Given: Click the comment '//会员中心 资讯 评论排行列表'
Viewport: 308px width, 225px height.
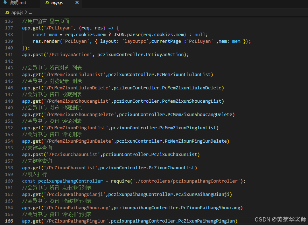Looking at the screenshot, I should (57, 214).
